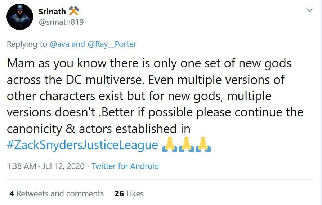Open the #ZackSnydersJusticeLeague hashtag
This screenshot has height=205, width=322.
click(82, 145)
